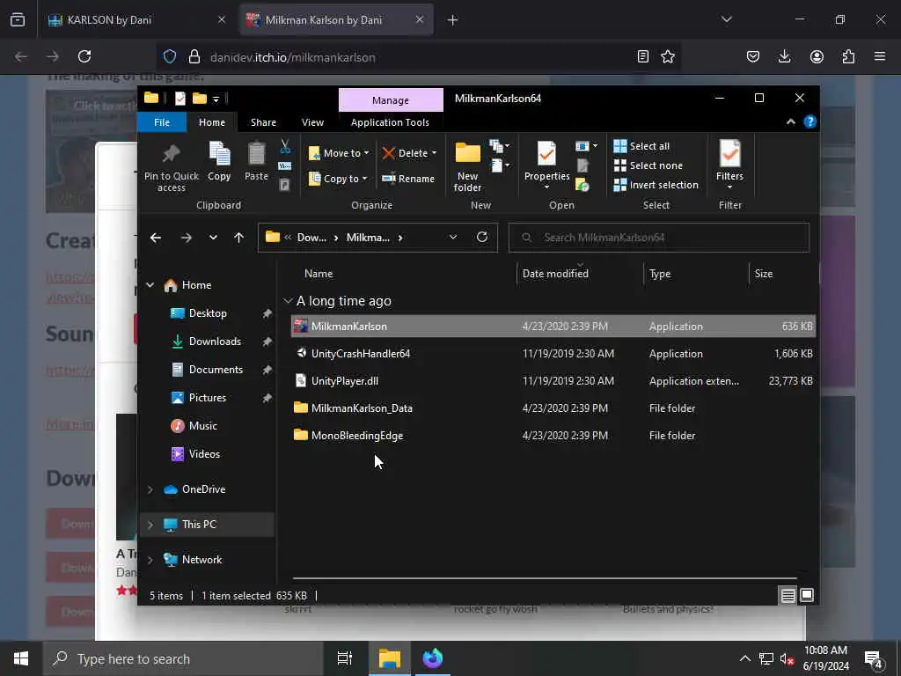The height and width of the screenshot is (676, 901).
Task: Click Rename in the Organize group
Action: pyautogui.click(x=408, y=179)
